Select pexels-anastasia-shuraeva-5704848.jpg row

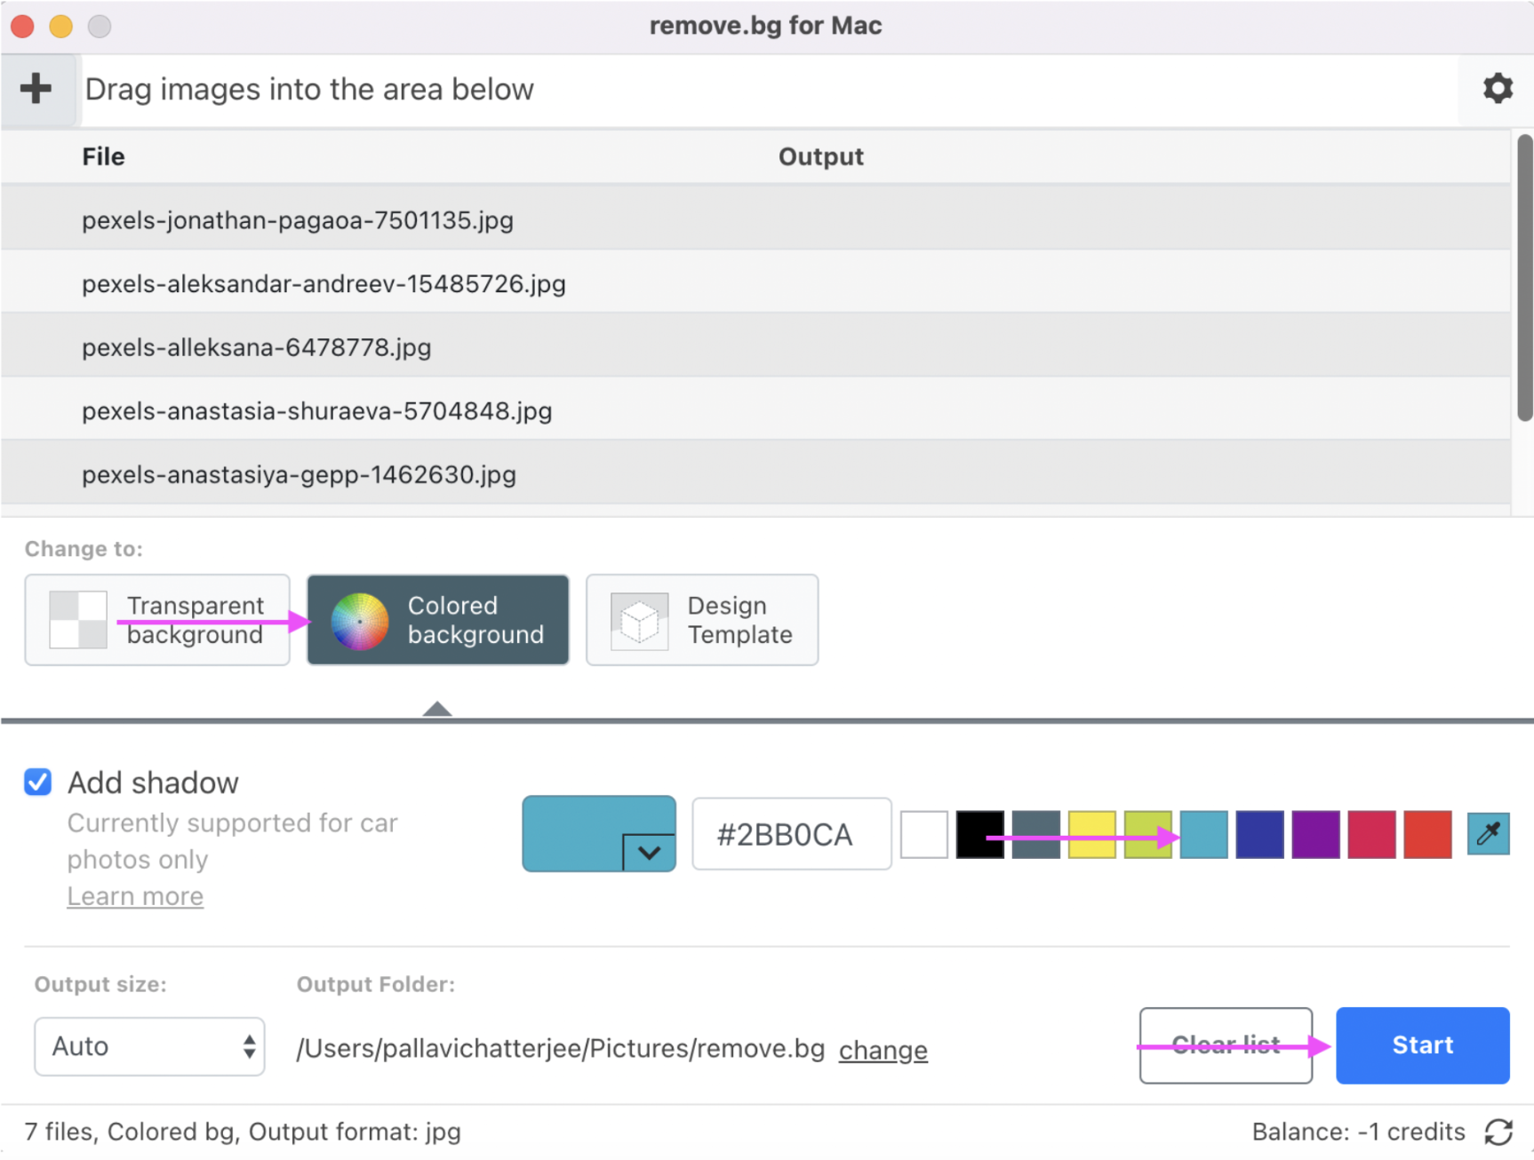(x=755, y=409)
